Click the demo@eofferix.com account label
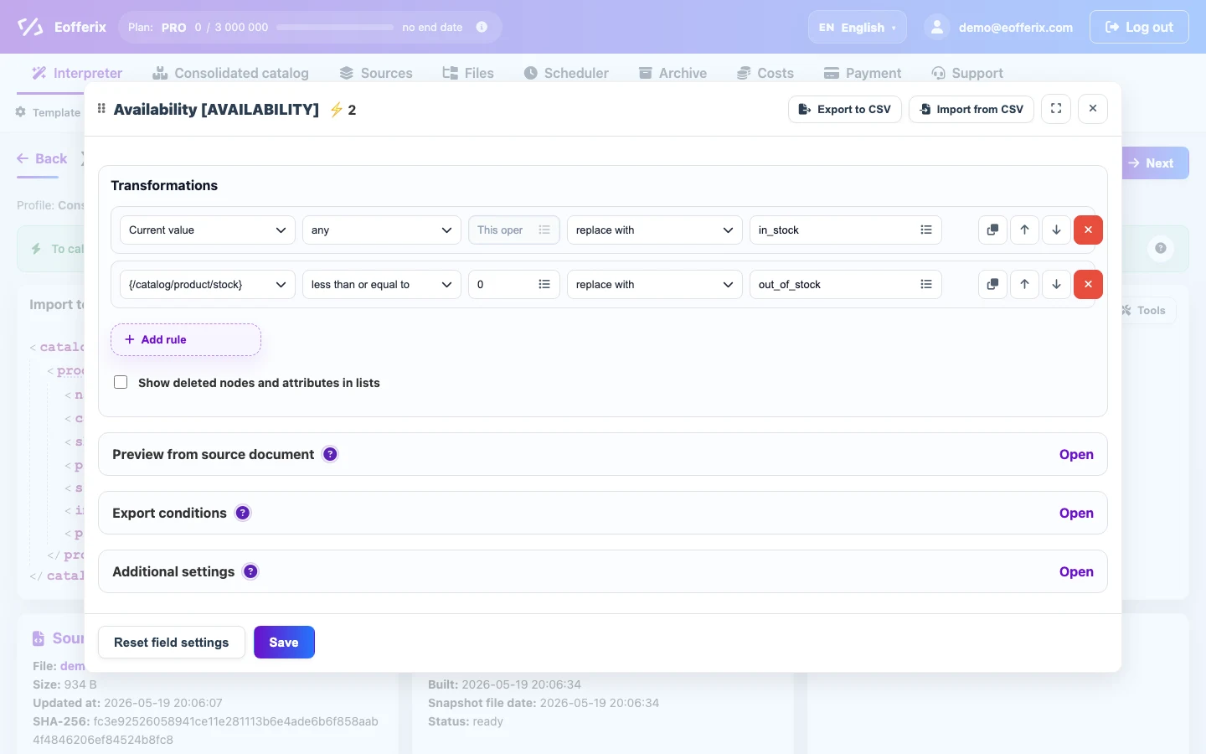 point(1016,27)
